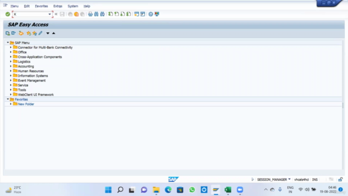Click the SAP Menu icon in application toolbar
Screen dimensions: 348x196
(14, 33)
